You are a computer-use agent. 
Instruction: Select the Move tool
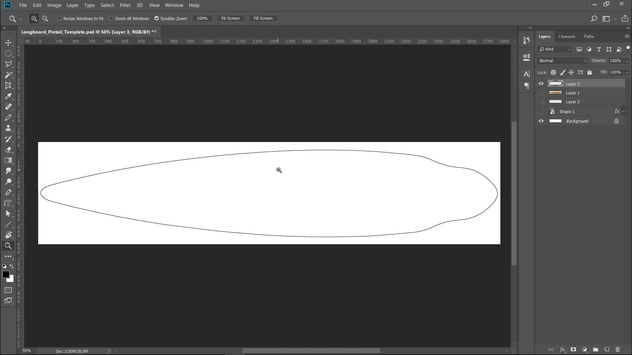[x=8, y=43]
